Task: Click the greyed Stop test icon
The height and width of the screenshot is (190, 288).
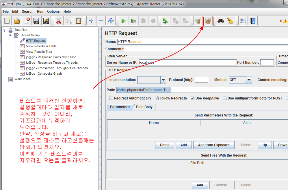Action: (143, 21)
